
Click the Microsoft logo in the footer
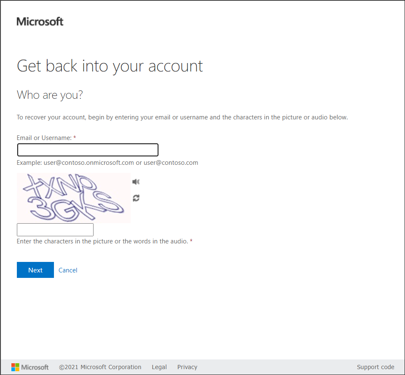coord(30,367)
